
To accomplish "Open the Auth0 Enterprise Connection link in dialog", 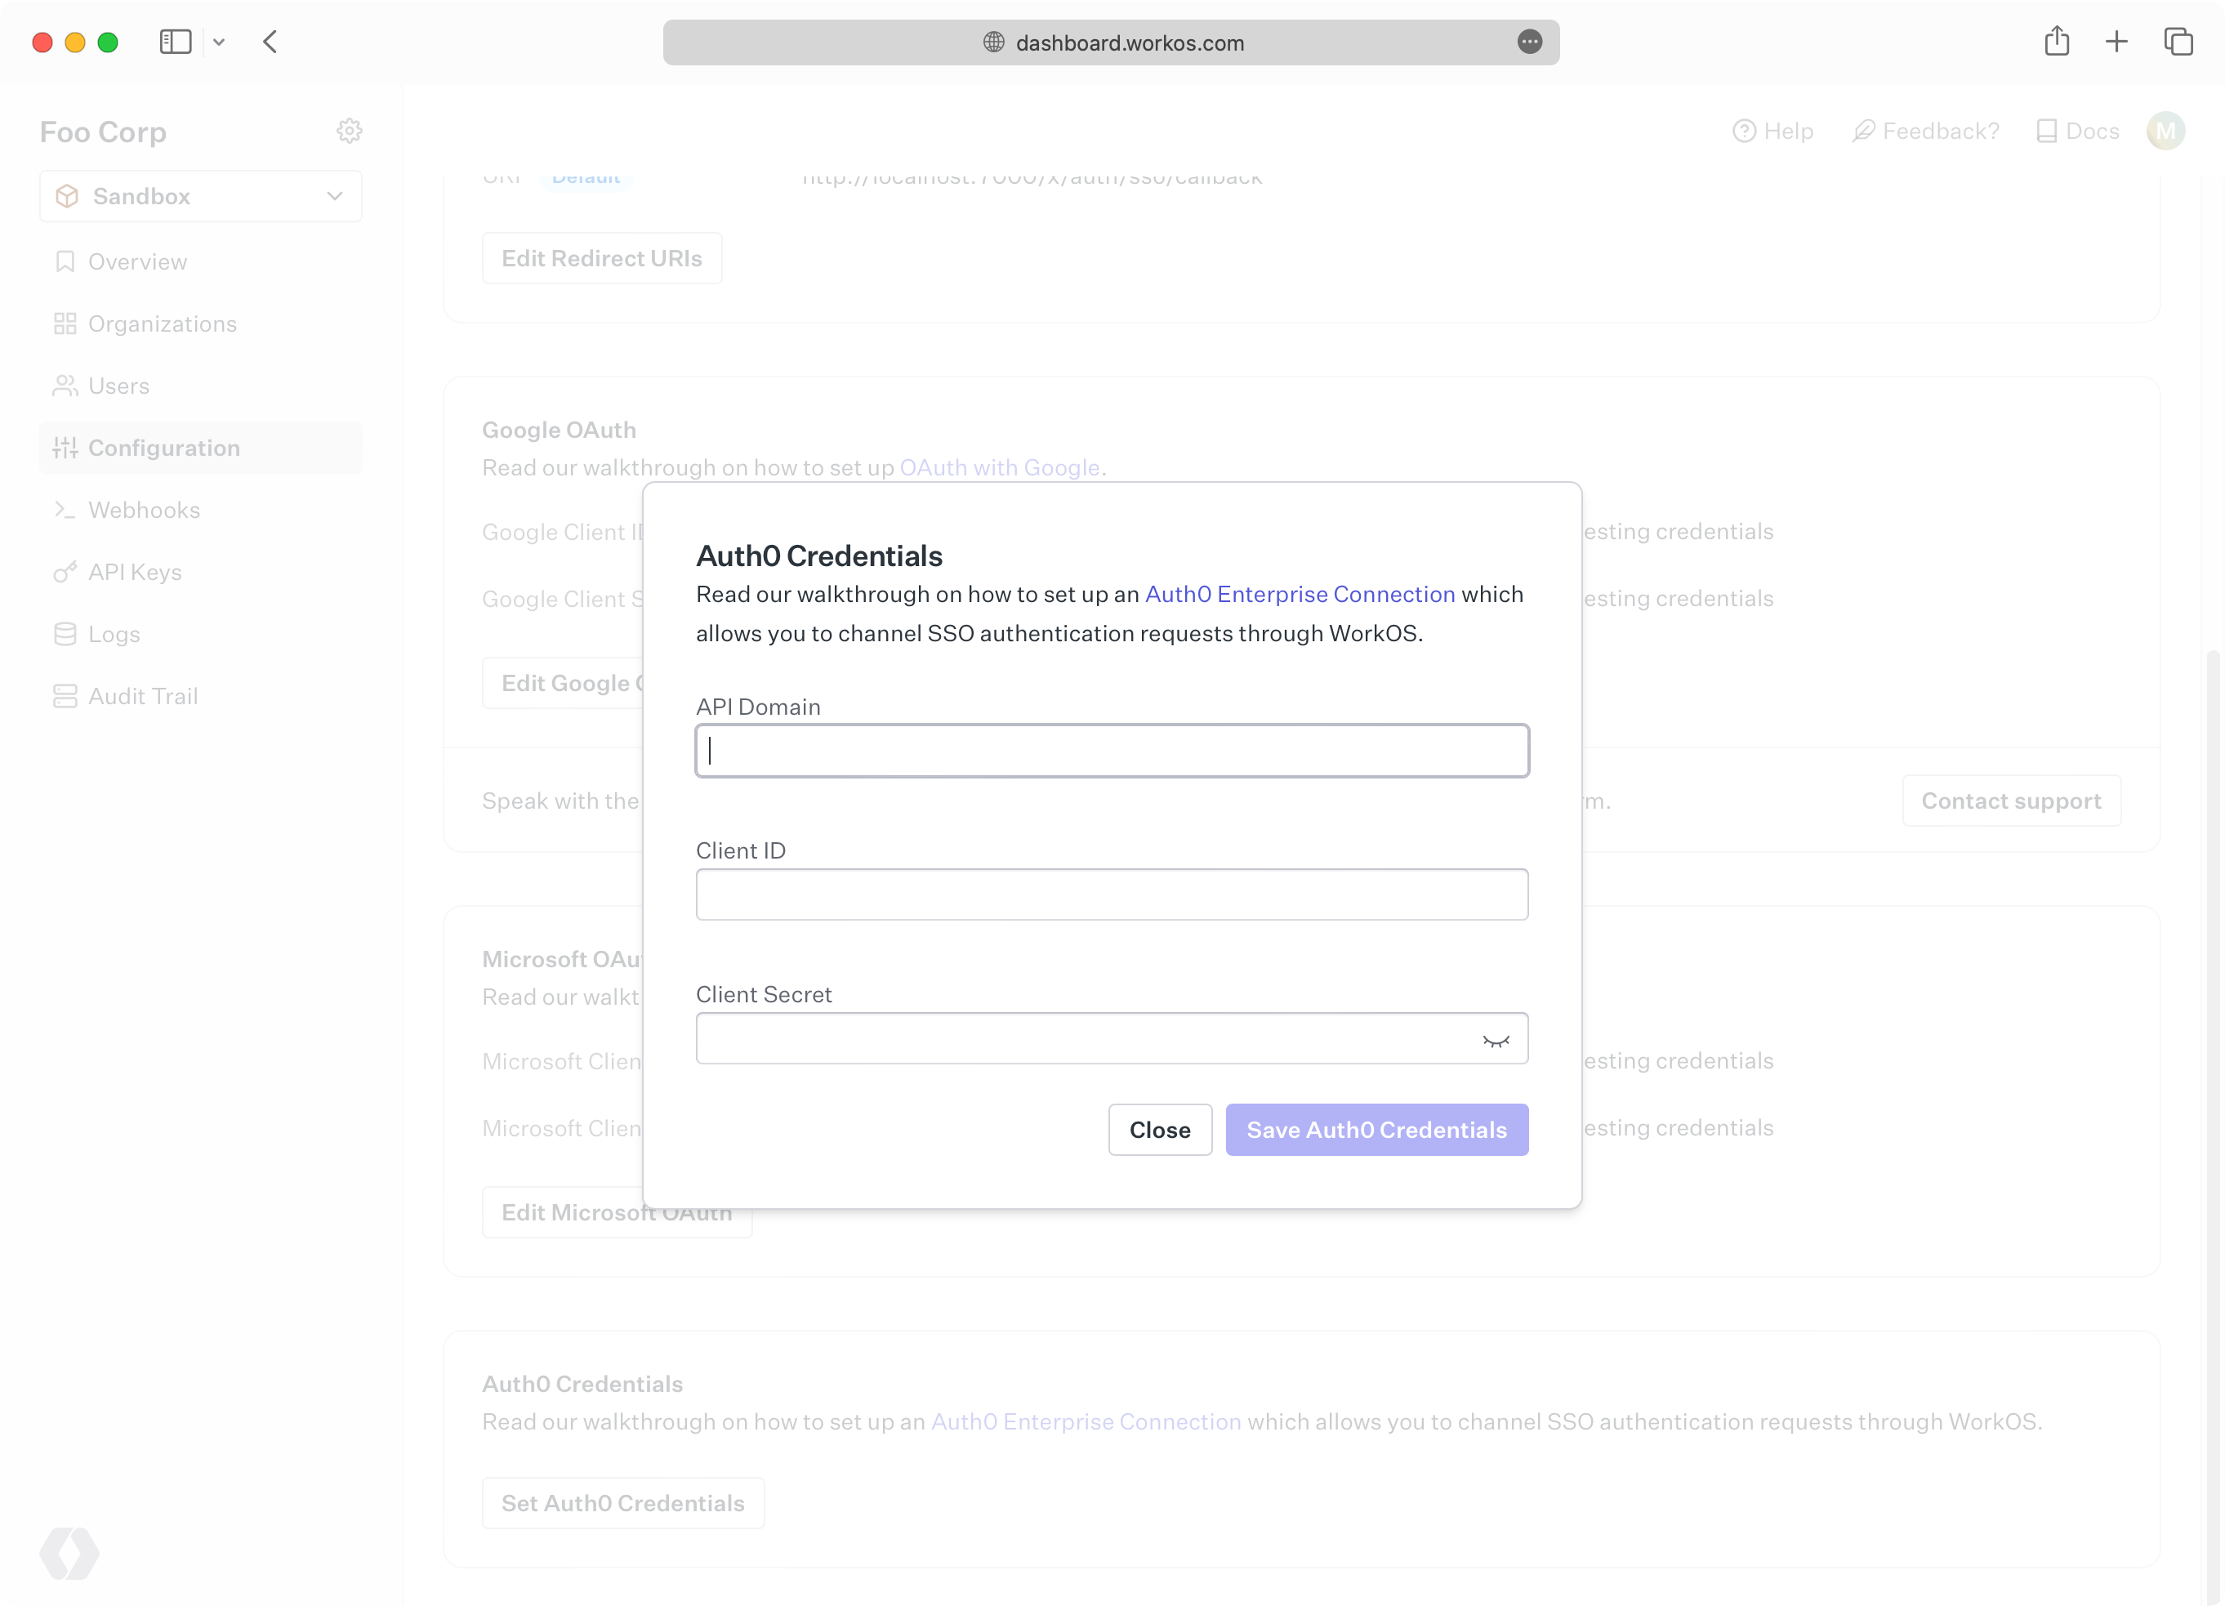I will [x=1300, y=595].
